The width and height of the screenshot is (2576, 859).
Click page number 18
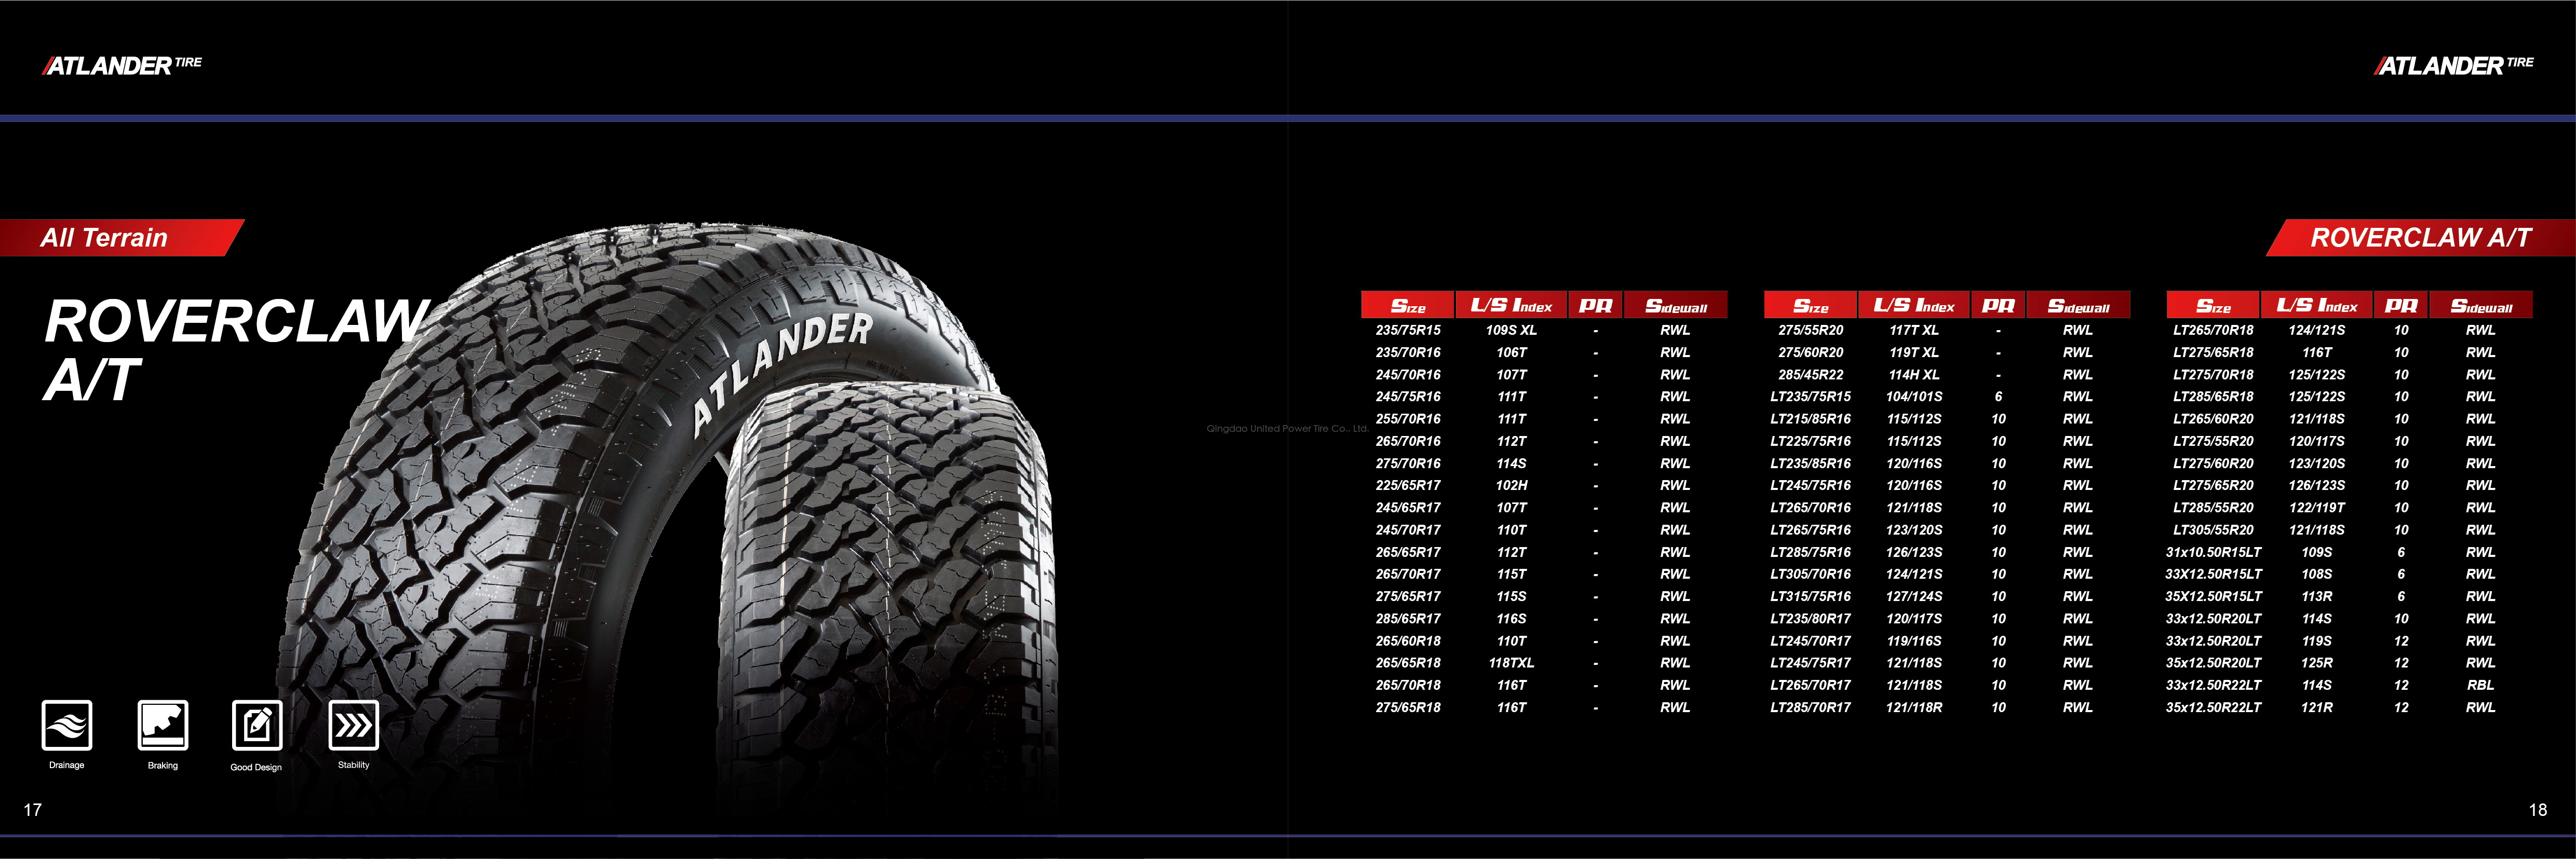[2538, 810]
